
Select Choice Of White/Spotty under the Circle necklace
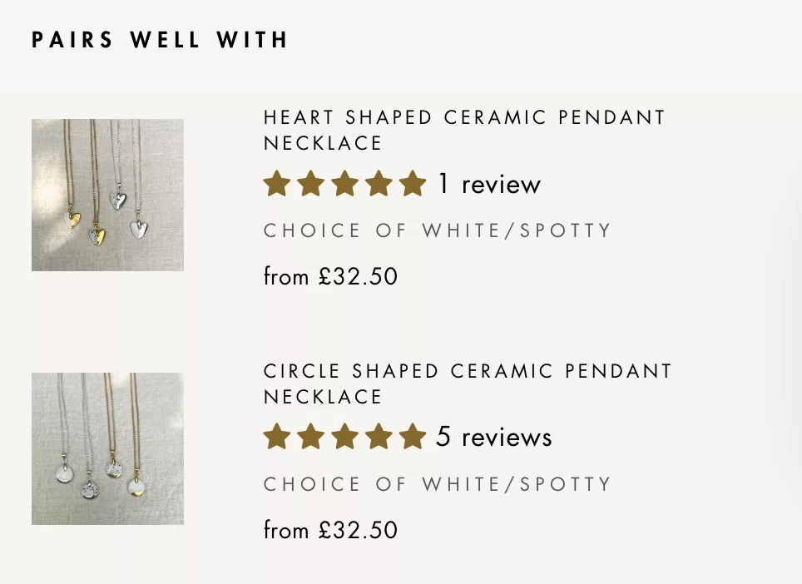pos(437,484)
